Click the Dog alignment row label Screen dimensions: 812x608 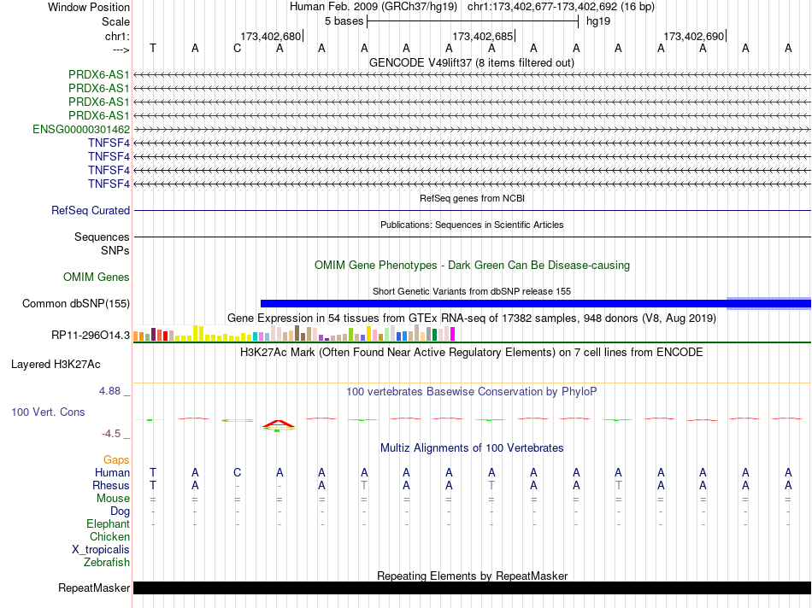click(120, 512)
